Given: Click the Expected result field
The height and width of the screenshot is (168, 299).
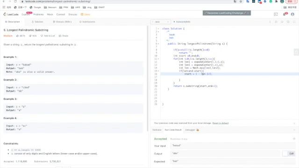Looking at the screenshot, I should tap(233, 161).
